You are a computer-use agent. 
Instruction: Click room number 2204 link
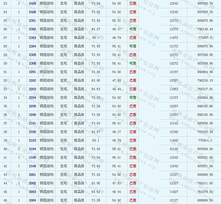coord(32,97)
